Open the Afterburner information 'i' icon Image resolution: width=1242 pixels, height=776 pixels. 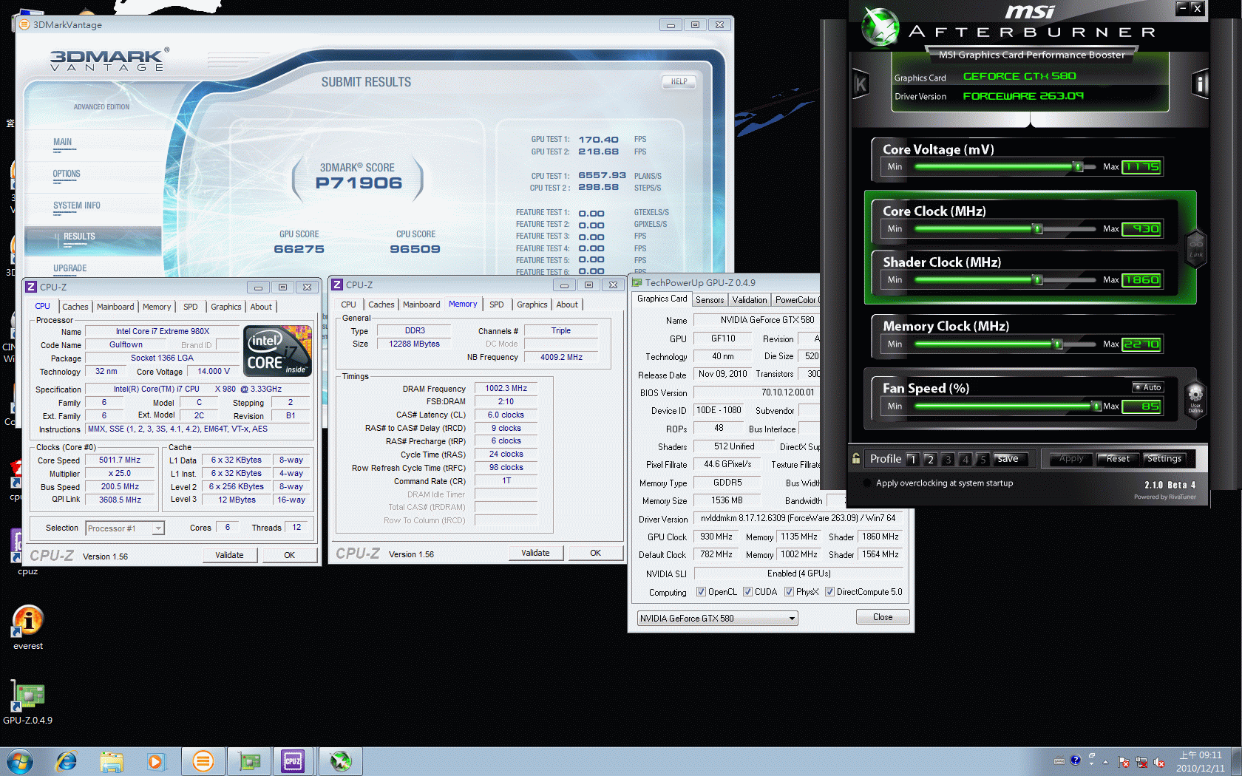1200,84
